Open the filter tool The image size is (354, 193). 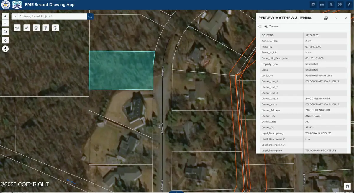click(x=46, y=28)
